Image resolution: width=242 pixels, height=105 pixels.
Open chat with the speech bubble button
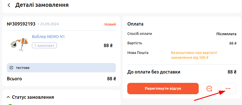point(209,89)
